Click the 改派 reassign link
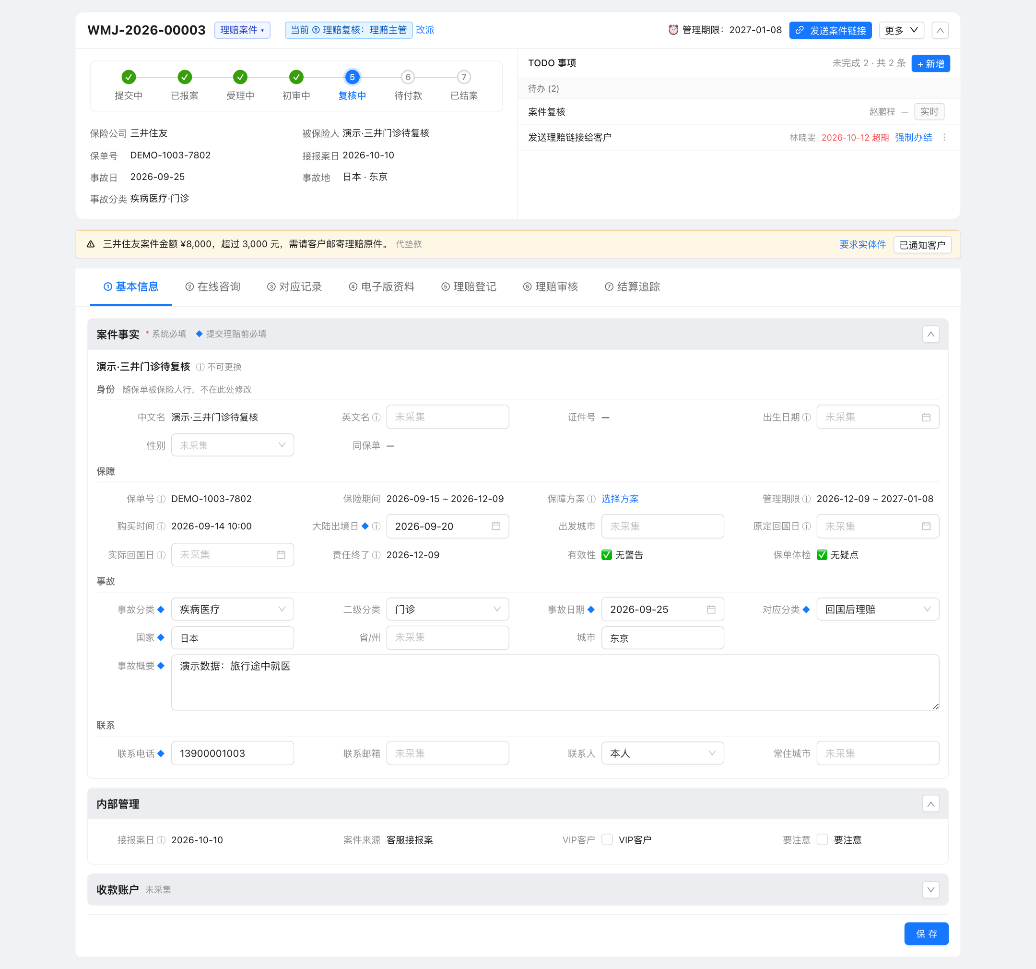This screenshot has height=969, width=1036. coord(425,30)
